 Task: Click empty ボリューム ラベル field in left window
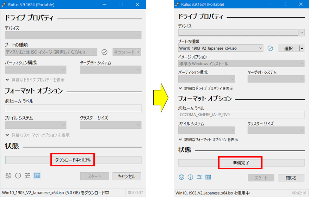pos(73,108)
